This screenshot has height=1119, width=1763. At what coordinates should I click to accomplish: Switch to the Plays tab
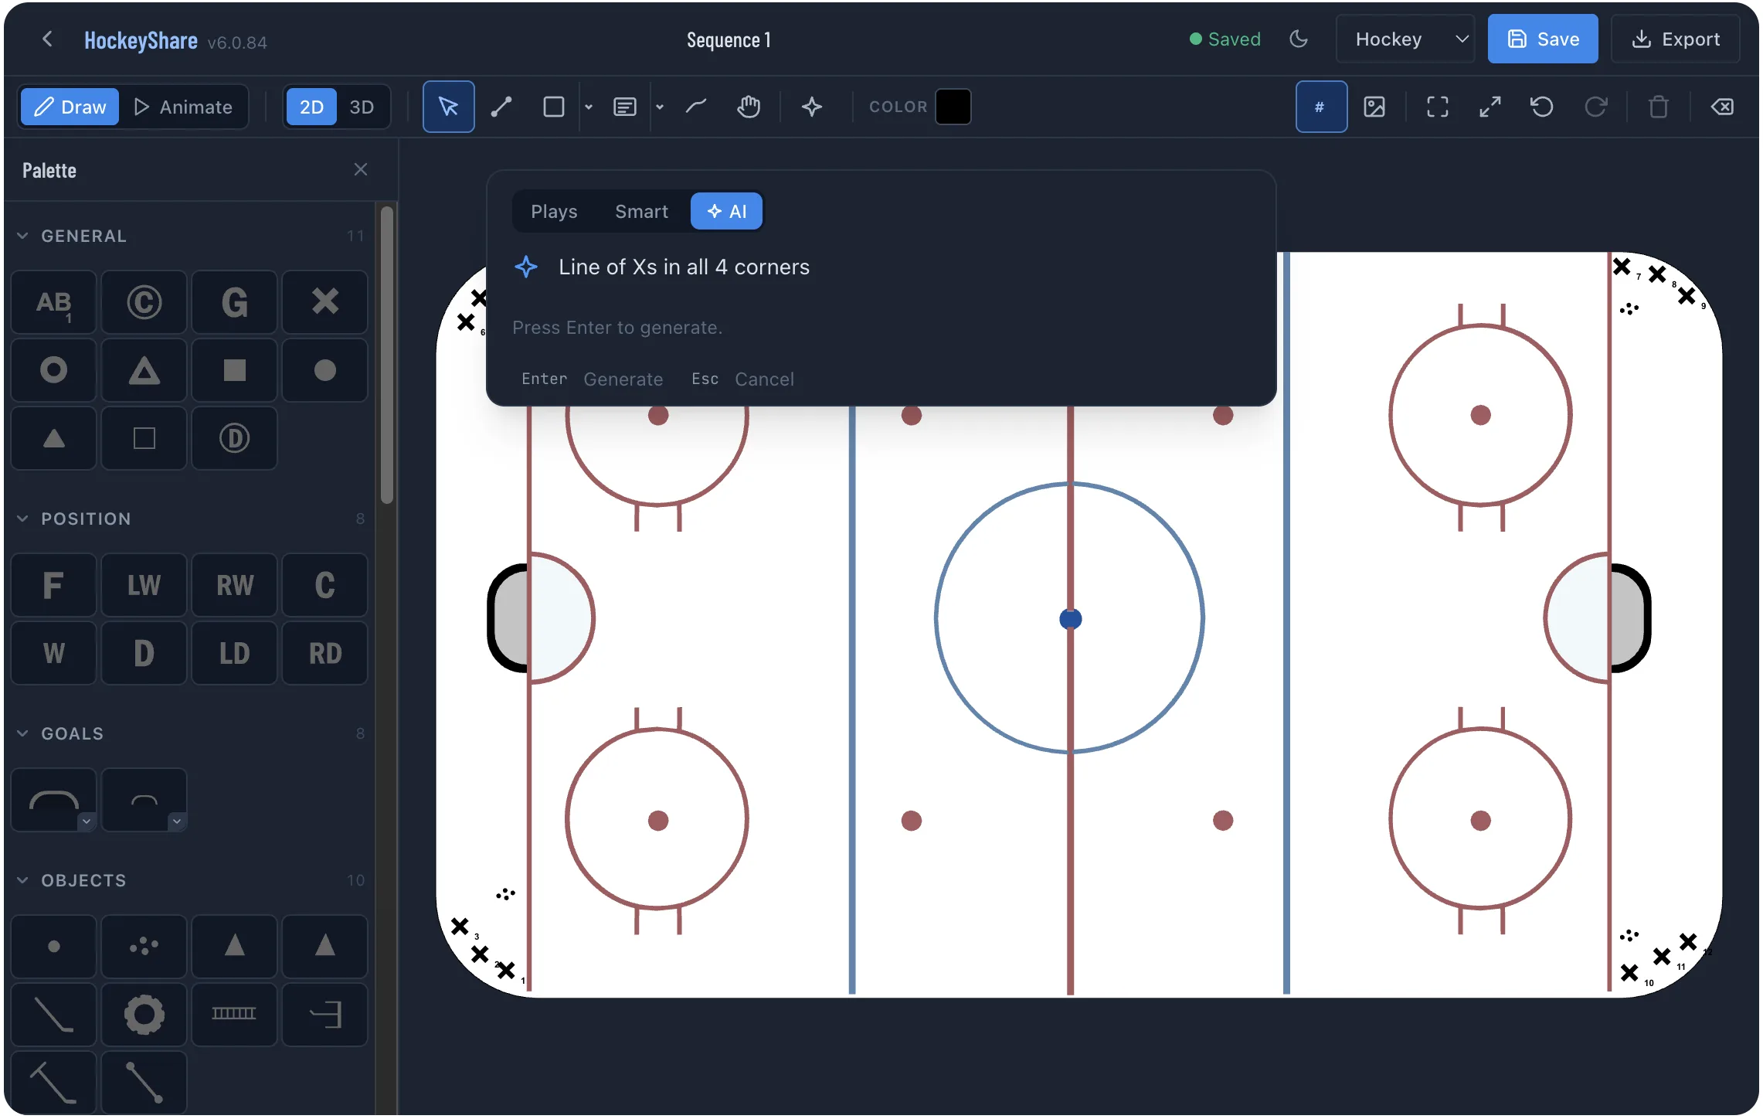(554, 212)
